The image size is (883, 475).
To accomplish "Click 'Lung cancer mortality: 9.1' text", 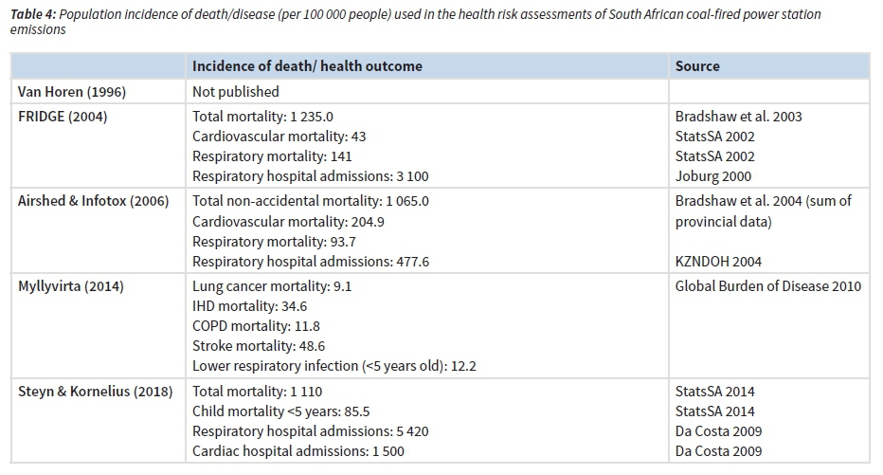I will coord(272,286).
